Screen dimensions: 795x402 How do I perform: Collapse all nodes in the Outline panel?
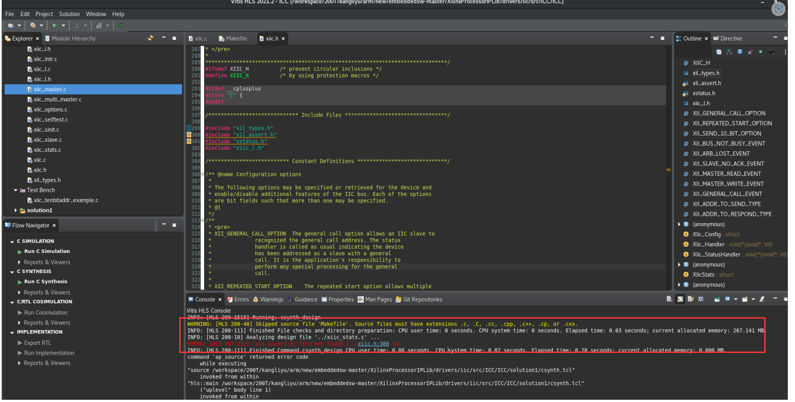719,52
